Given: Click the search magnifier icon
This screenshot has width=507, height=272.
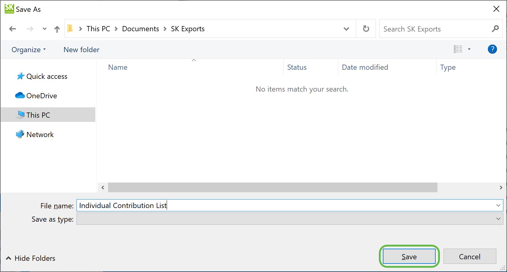Looking at the screenshot, I should coord(495,29).
